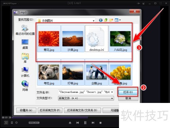The height and width of the screenshot is (128, 170).
Task: Select the 灯塔.jpg lighthouse thumbnail
Action: (x=73, y=72)
